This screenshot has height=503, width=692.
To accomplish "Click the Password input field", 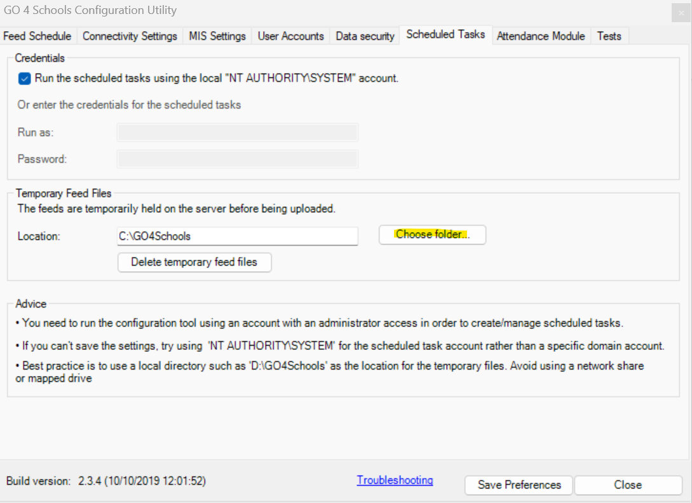I will (x=238, y=159).
